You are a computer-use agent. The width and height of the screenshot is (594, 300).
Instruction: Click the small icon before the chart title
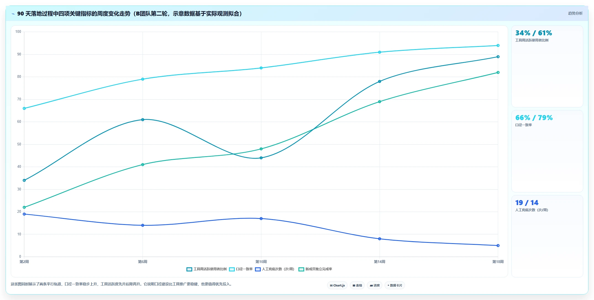tap(13, 14)
